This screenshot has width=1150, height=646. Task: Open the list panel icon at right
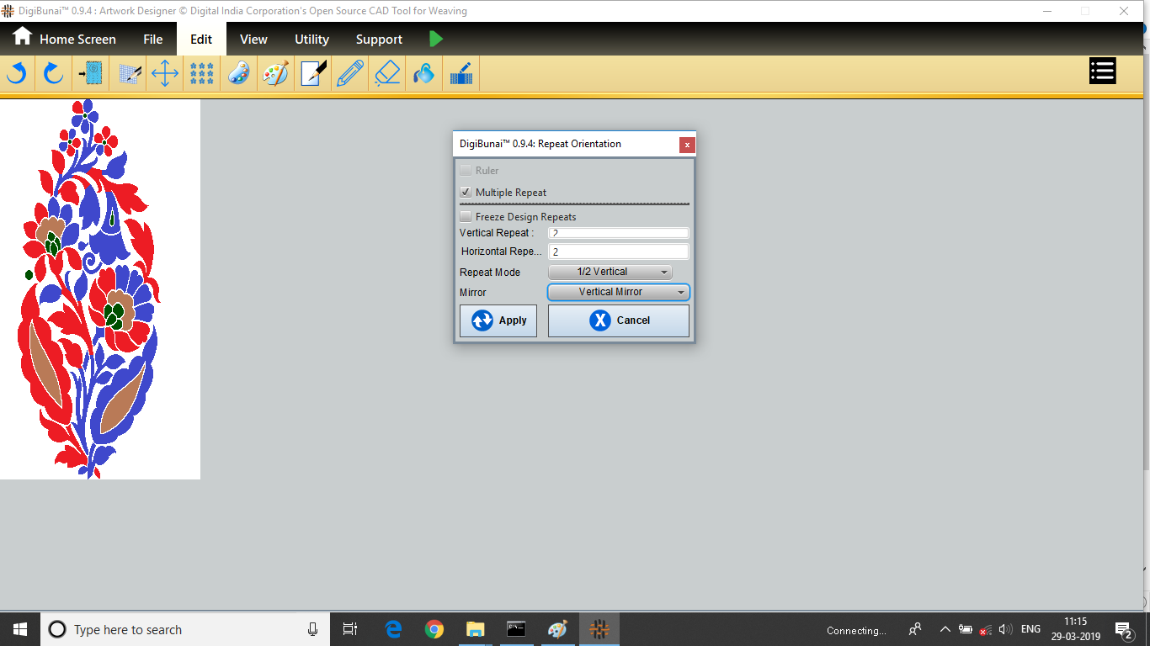tap(1102, 71)
